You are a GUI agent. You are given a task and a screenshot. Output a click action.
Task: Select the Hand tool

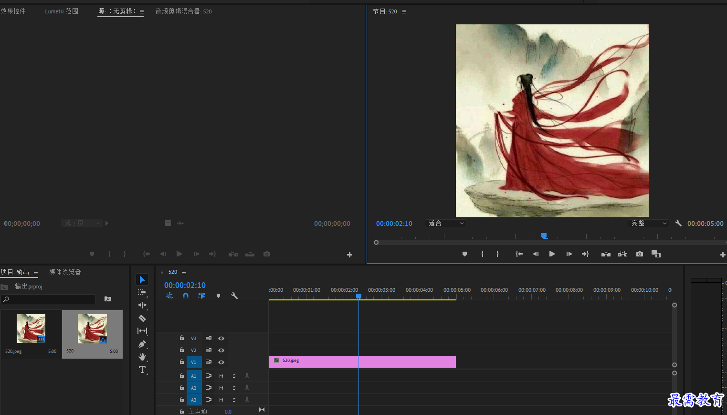[x=142, y=357]
